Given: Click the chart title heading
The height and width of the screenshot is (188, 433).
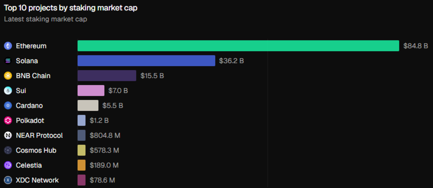Looking at the screenshot, I should 71,8.
